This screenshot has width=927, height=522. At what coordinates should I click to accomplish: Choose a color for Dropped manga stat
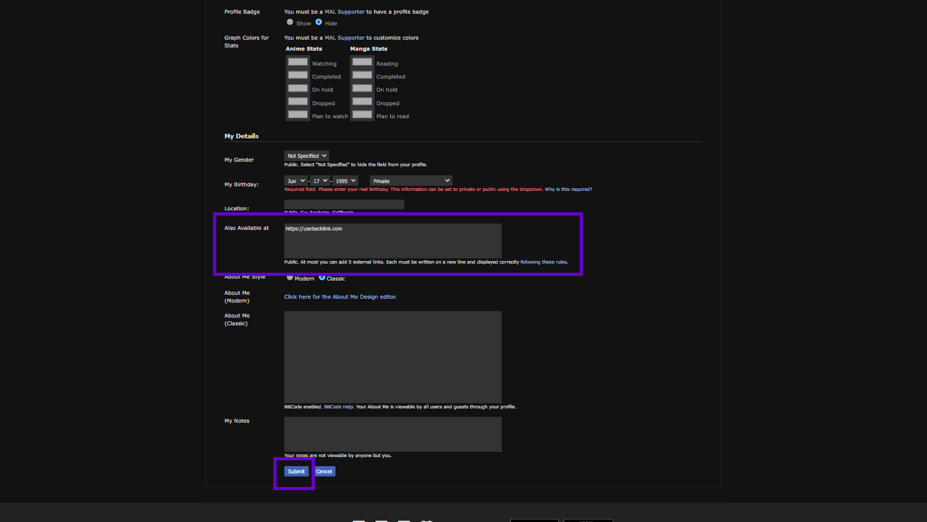[x=362, y=101]
